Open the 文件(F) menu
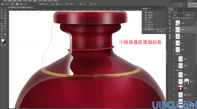 click(5, 1)
